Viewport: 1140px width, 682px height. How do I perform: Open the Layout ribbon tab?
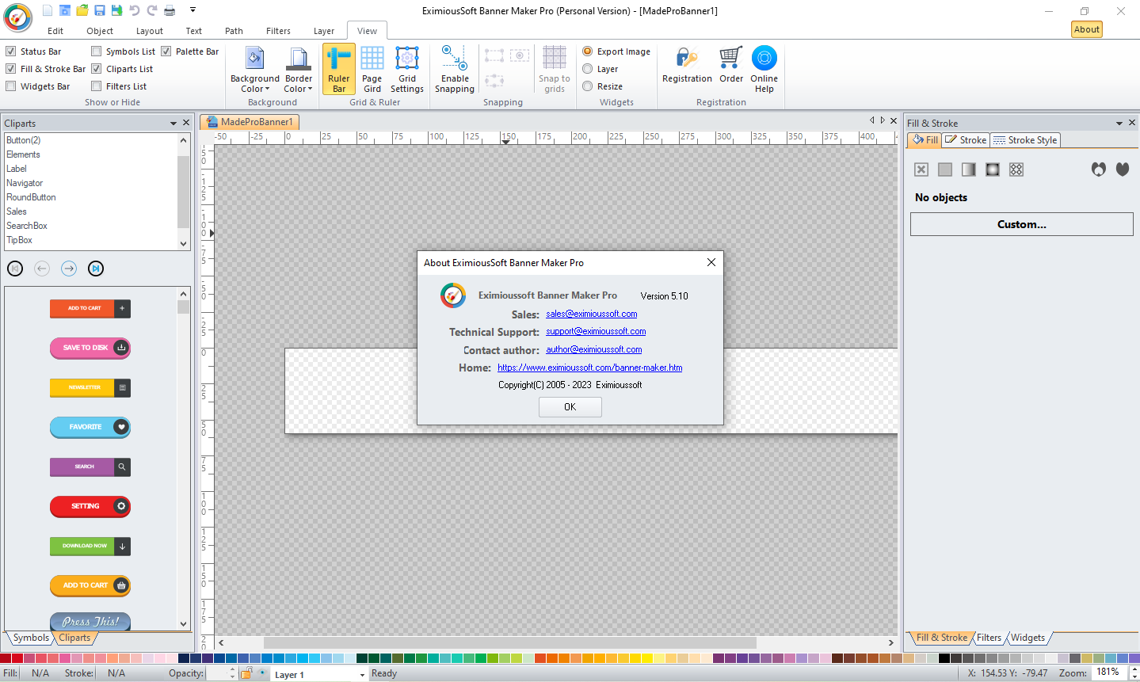(x=149, y=31)
